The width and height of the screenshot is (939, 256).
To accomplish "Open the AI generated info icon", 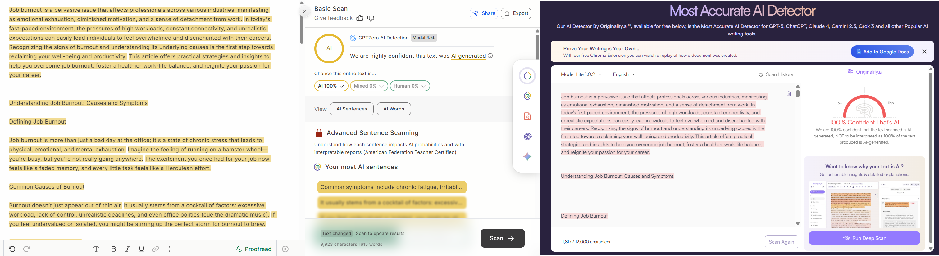I will coord(490,56).
